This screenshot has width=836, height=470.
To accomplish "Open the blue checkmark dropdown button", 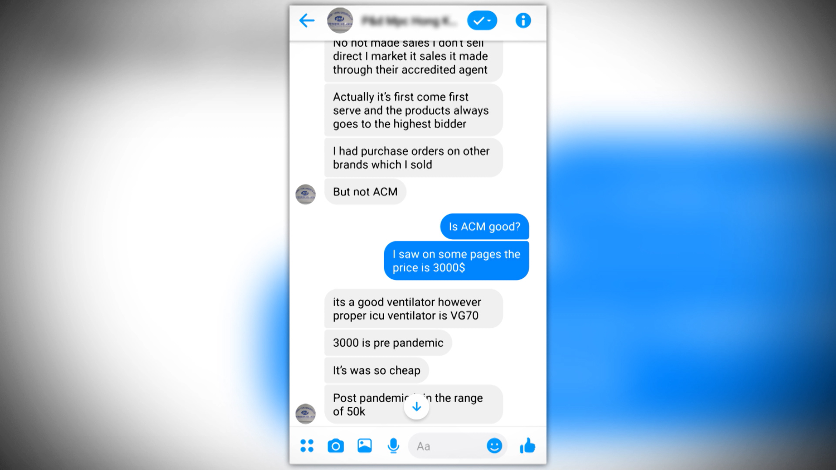I will 482,20.
